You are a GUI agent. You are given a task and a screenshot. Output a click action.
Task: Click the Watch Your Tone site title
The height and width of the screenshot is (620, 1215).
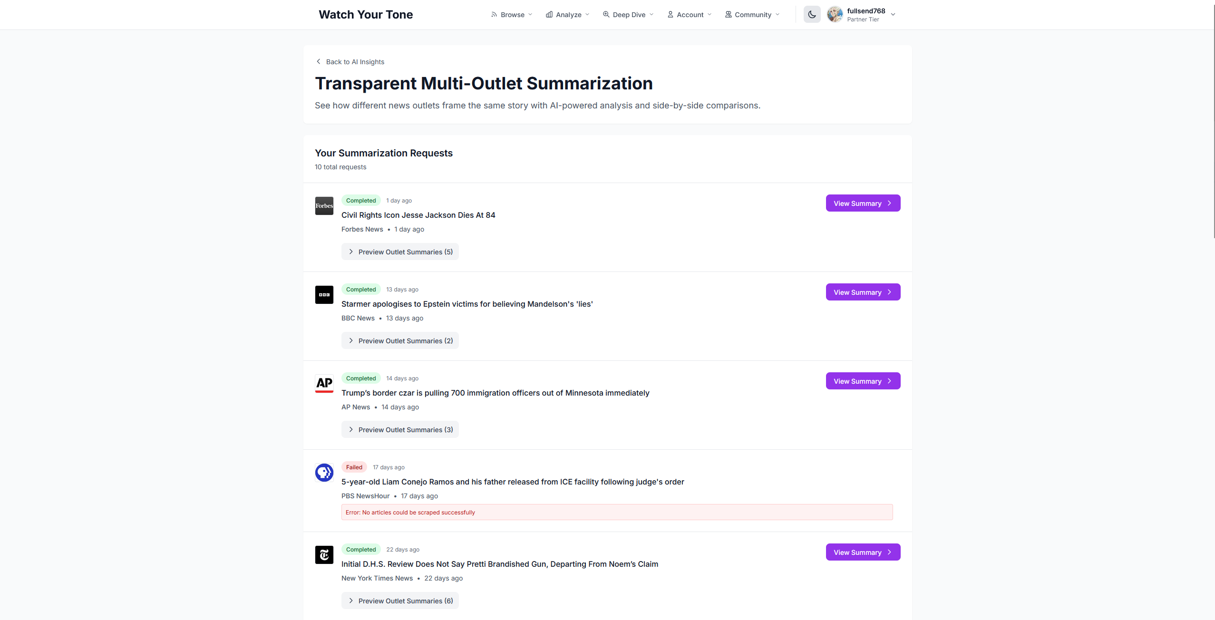tap(366, 15)
